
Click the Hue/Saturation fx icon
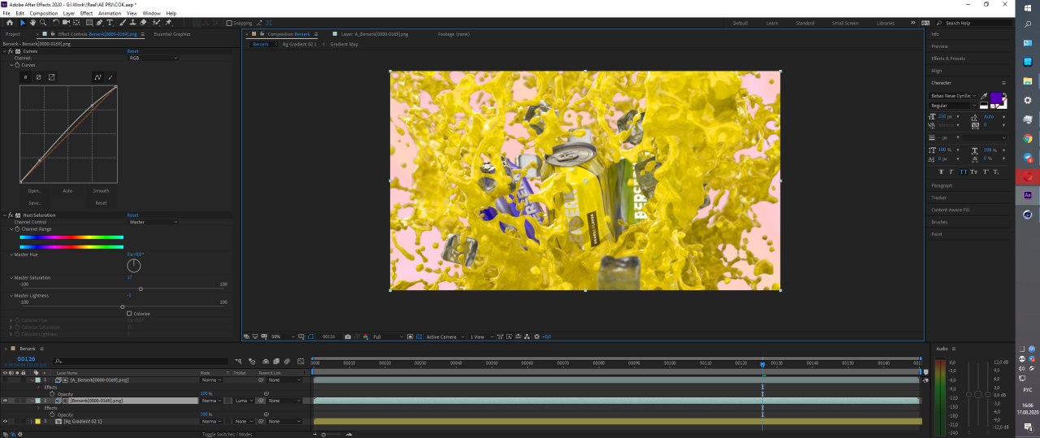coord(9,215)
